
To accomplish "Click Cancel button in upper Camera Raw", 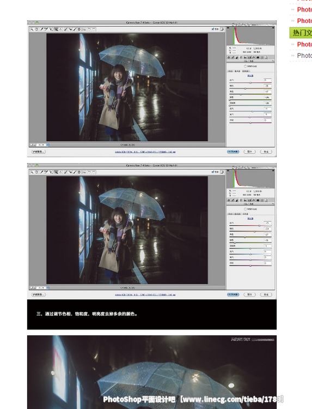I will [x=249, y=152].
